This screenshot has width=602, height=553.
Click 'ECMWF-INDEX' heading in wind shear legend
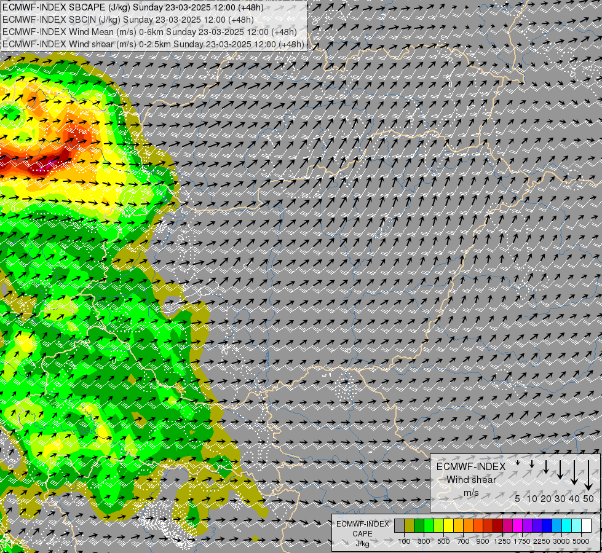pos(471,466)
